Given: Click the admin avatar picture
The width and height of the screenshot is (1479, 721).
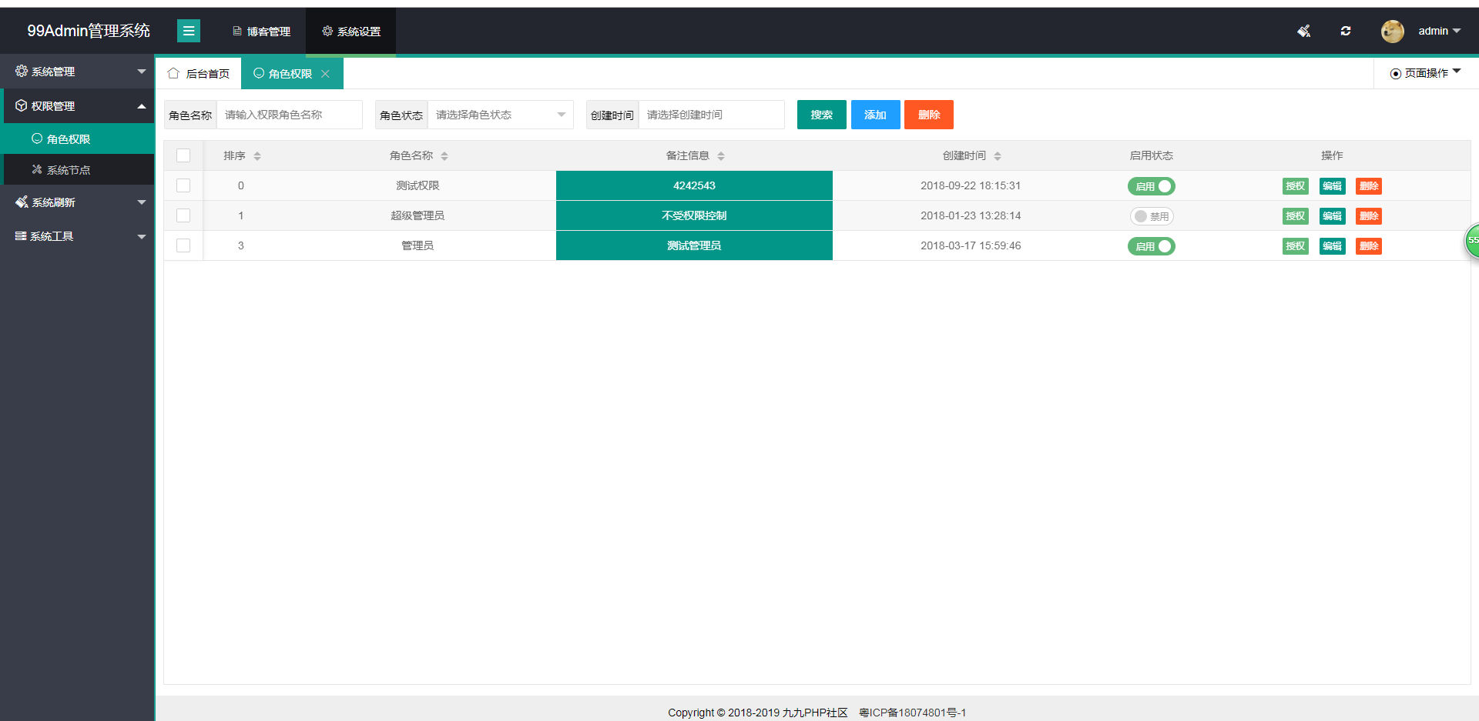Looking at the screenshot, I should [x=1392, y=31].
